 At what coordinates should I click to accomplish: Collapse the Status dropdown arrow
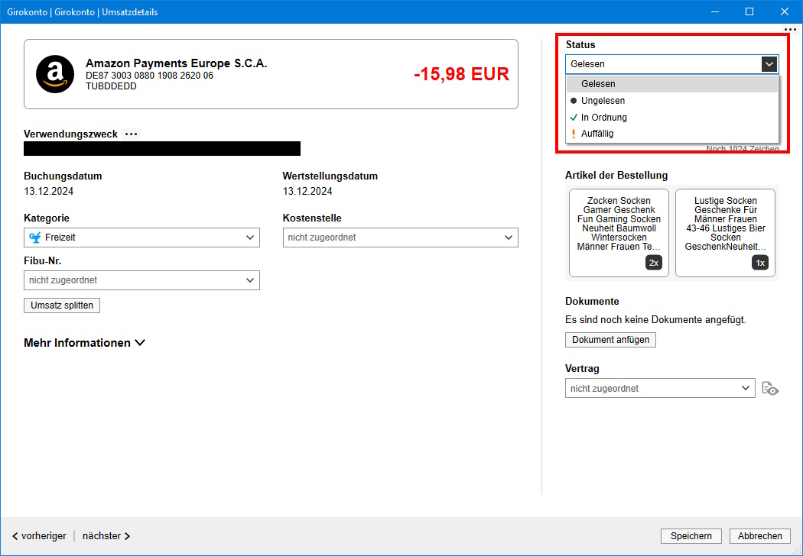[x=769, y=64]
